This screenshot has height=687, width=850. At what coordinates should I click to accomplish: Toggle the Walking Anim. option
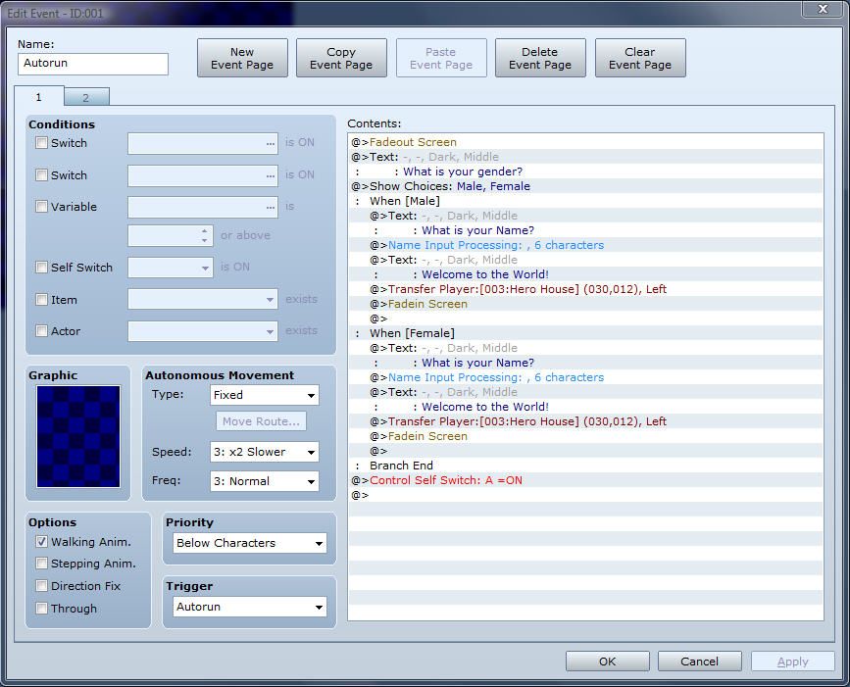coord(42,541)
